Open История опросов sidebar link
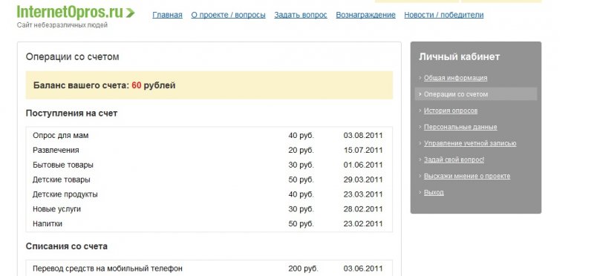Screen dimensions: 594x276 coord(451,111)
